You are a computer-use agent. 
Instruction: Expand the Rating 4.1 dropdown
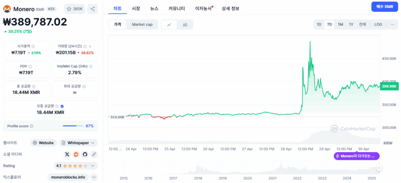coord(76,166)
